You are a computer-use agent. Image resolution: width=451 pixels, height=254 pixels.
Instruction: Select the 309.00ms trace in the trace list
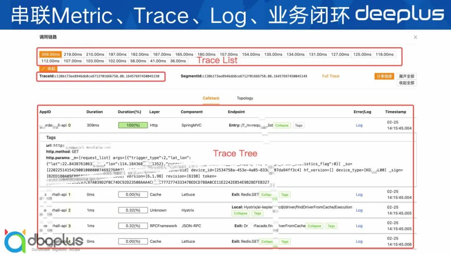[x=51, y=54]
